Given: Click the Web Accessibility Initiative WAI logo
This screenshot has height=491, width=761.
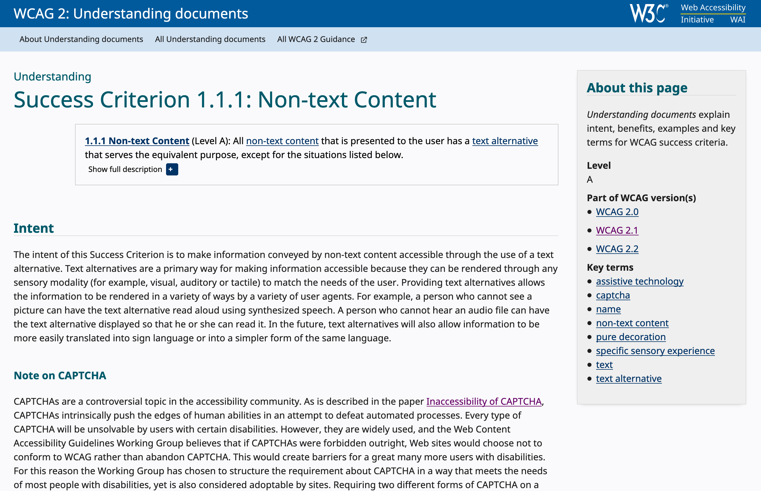Looking at the screenshot, I should (x=713, y=13).
